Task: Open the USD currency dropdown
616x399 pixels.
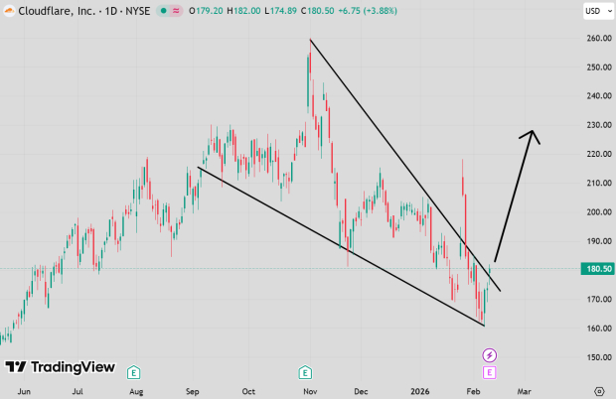Action: coord(594,12)
